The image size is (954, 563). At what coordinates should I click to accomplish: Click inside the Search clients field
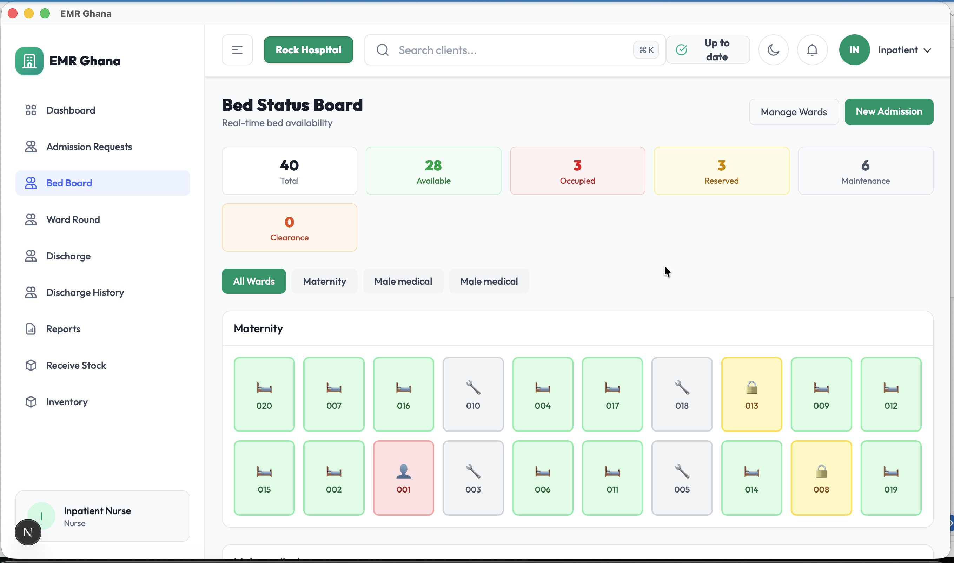(x=494, y=50)
